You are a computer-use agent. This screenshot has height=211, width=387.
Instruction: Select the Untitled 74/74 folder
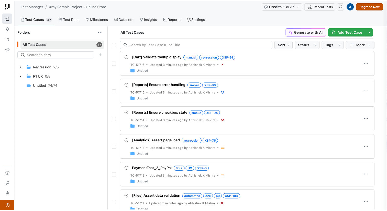(42, 85)
